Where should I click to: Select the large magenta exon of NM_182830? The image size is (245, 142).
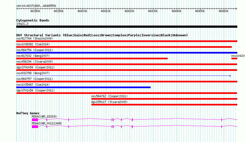click(35, 120)
